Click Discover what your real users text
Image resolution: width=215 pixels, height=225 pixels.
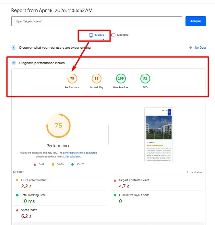point(55,48)
